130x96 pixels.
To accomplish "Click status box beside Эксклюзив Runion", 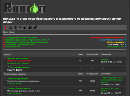I will (5, 67).
